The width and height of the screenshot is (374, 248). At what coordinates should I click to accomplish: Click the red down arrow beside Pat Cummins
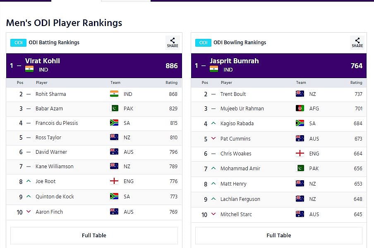coord(213,138)
